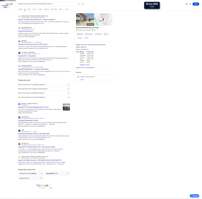202x199 pixels.
Task: Expand 'How many schools are in the state of Missouri?'
Action: pos(44,97)
